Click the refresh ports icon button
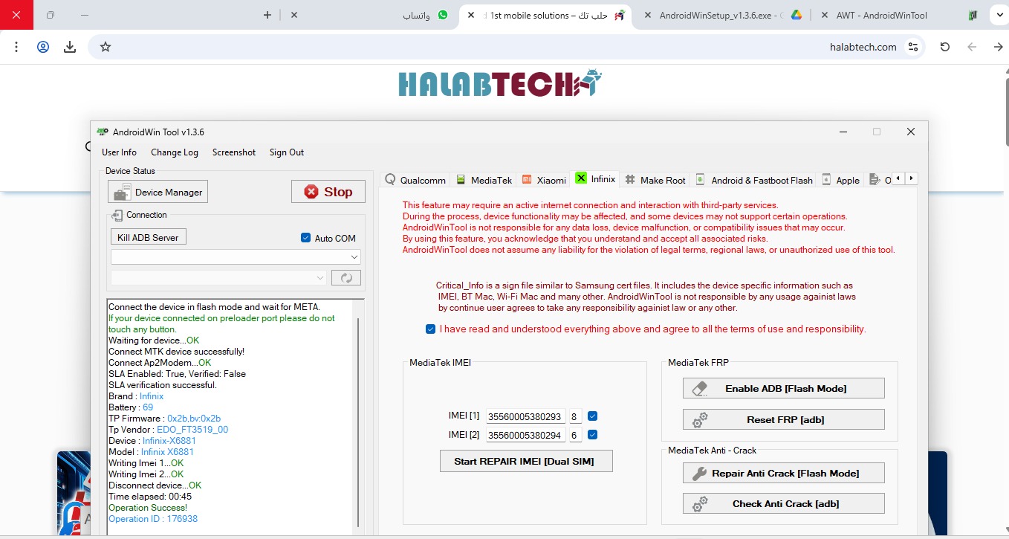1009x539 pixels. pyautogui.click(x=346, y=278)
